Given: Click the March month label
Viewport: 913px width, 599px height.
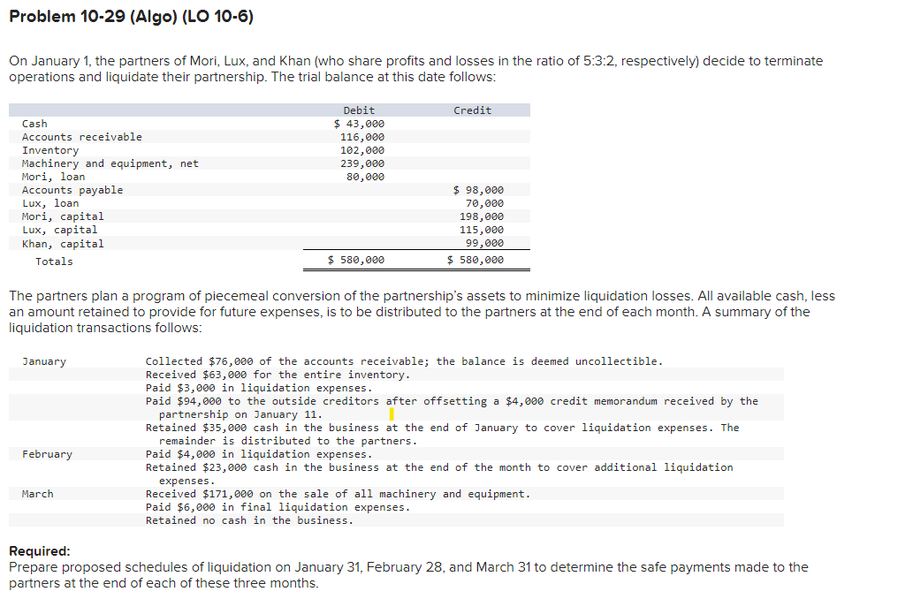Looking at the screenshot, I should 37,494.
